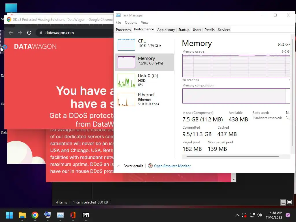The width and height of the screenshot is (296, 222).
Task: Select the Performance tab
Action: pyautogui.click(x=144, y=29)
